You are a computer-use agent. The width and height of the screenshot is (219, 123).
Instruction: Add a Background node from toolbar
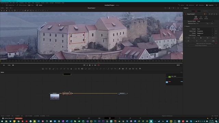tap(43, 69)
